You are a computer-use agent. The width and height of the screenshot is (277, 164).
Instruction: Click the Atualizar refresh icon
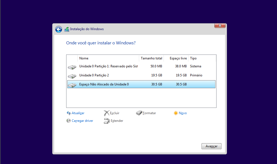[69, 113]
